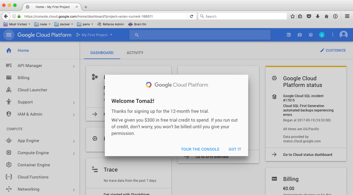353x195 pixels.
Task: Expand the App Engine submenu arrow
Action: (x=74, y=141)
